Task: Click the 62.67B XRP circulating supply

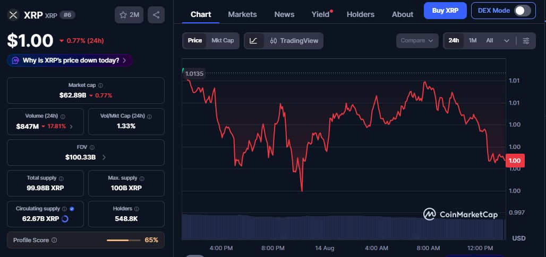Action: (x=40, y=219)
